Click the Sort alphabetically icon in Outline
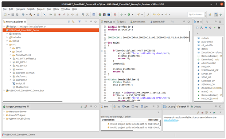 pyautogui.click(x=202, y=28)
